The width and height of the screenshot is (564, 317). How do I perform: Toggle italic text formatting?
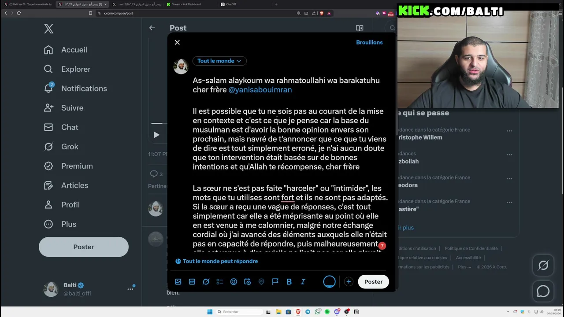303,282
